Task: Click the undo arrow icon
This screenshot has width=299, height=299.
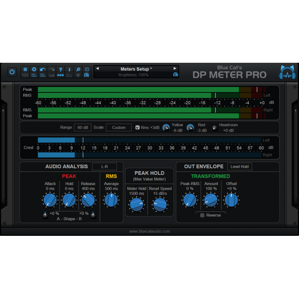Action: (x=43, y=69)
